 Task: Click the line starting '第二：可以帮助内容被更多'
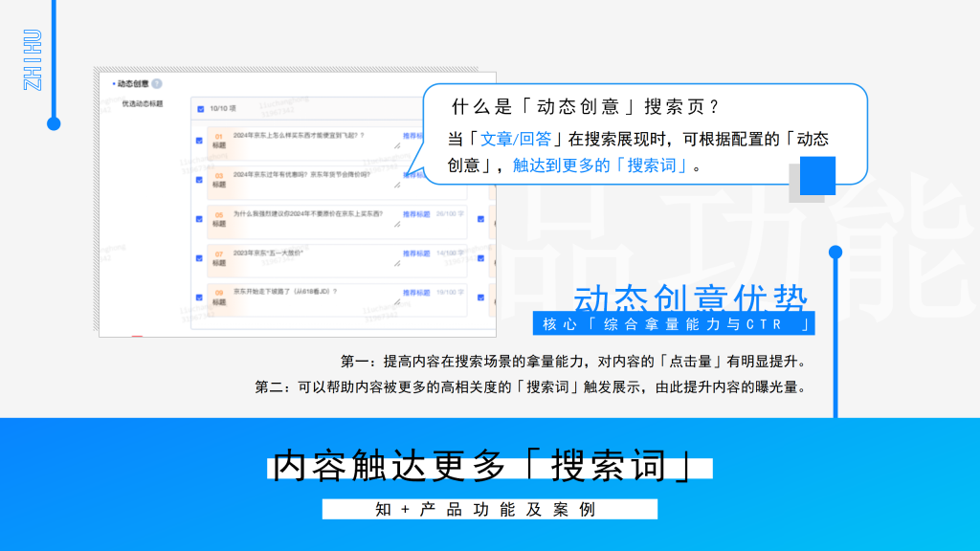[532, 387]
